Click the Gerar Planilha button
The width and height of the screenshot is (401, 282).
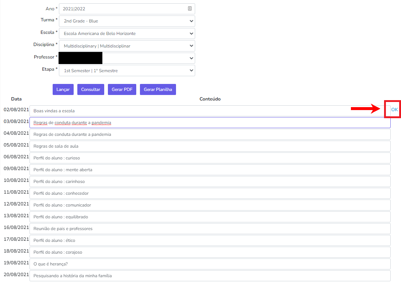pyautogui.click(x=158, y=89)
